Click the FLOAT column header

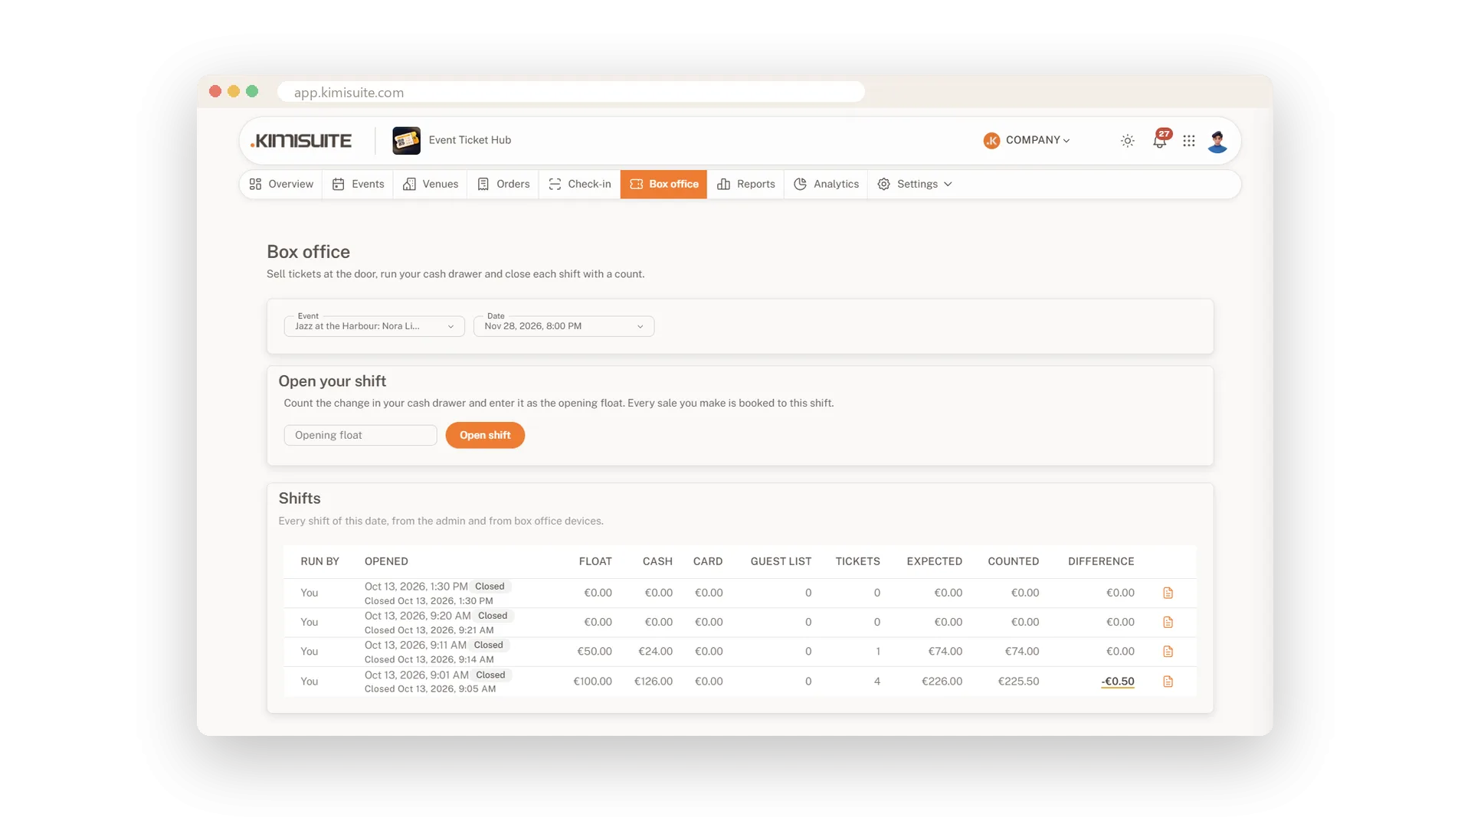595,561
